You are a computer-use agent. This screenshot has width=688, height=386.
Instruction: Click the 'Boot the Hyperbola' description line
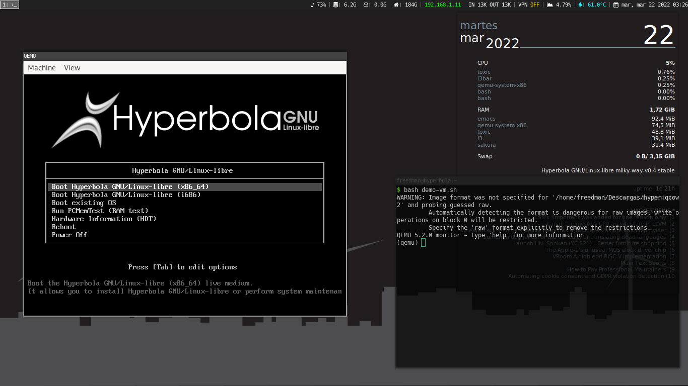pos(141,283)
